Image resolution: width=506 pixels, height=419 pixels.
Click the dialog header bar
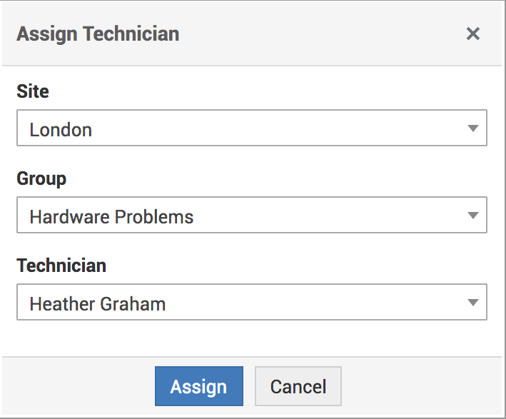click(x=321, y=34)
